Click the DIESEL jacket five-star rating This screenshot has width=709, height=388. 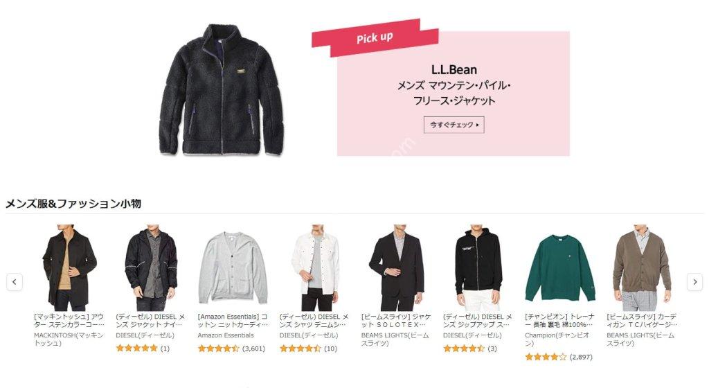(143, 349)
